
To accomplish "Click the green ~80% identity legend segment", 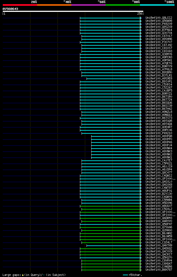I will click(x=123, y=5).
